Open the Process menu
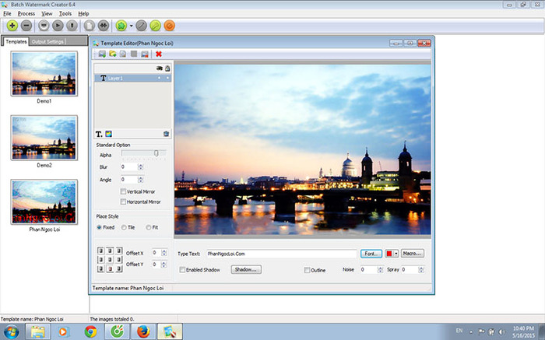This screenshot has height=340, width=545. (26, 13)
